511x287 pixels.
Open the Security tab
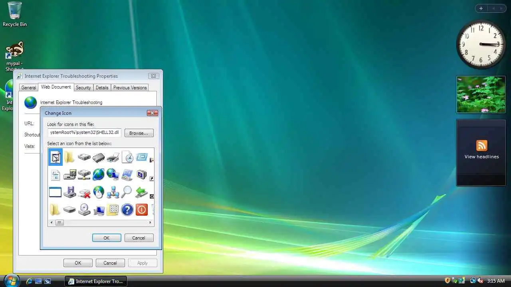[83, 88]
